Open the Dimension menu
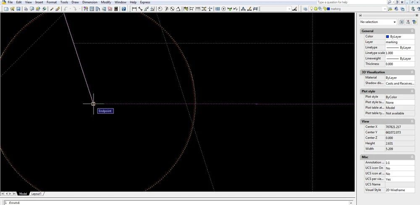Screen dimensions: 420x205 point(90,2)
